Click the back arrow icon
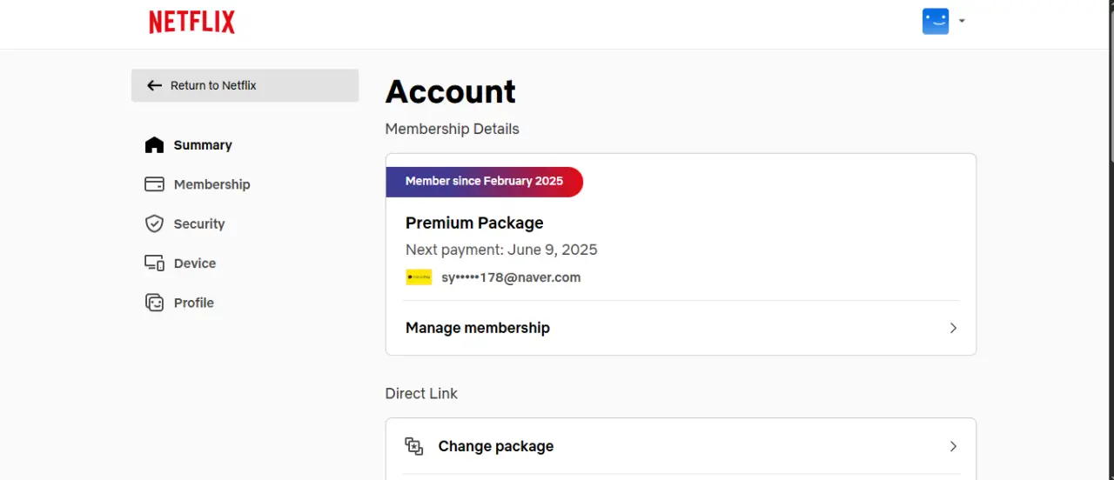Screen dimensions: 1114x480 click(x=154, y=85)
